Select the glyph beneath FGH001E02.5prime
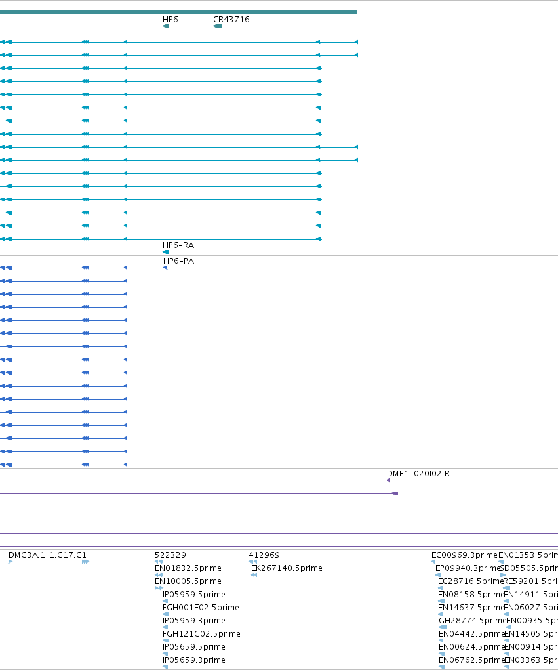Image resolution: width=558 pixels, height=670 pixels. pos(165,614)
